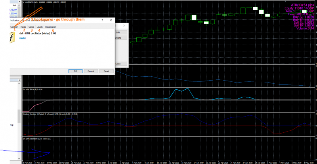Click the Reset button
The height and width of the screenshot is (164, 317).
tap(106, 71)
